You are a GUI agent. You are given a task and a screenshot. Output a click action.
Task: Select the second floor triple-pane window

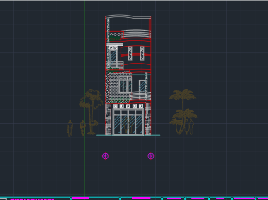(124, 85)
